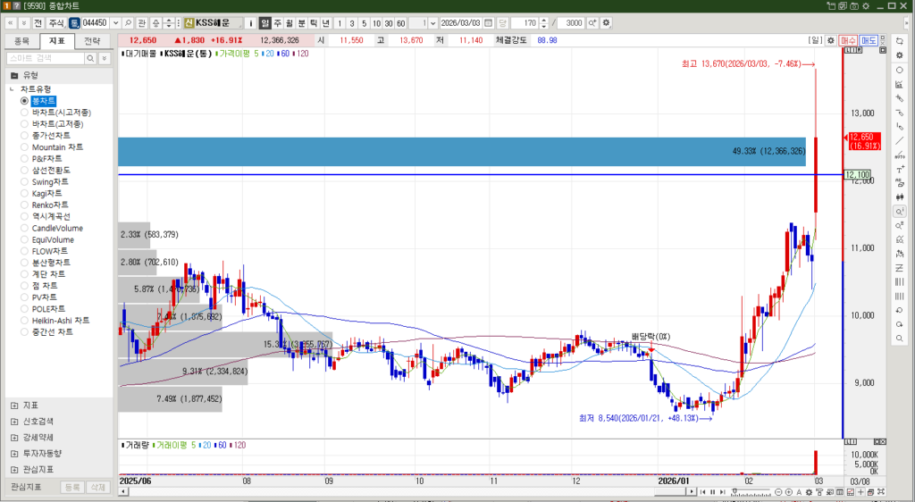The width and height of the screenshot is (915, 502).
Task: Expand the 신호검색 tree section
Action: (x=14, y=422)
